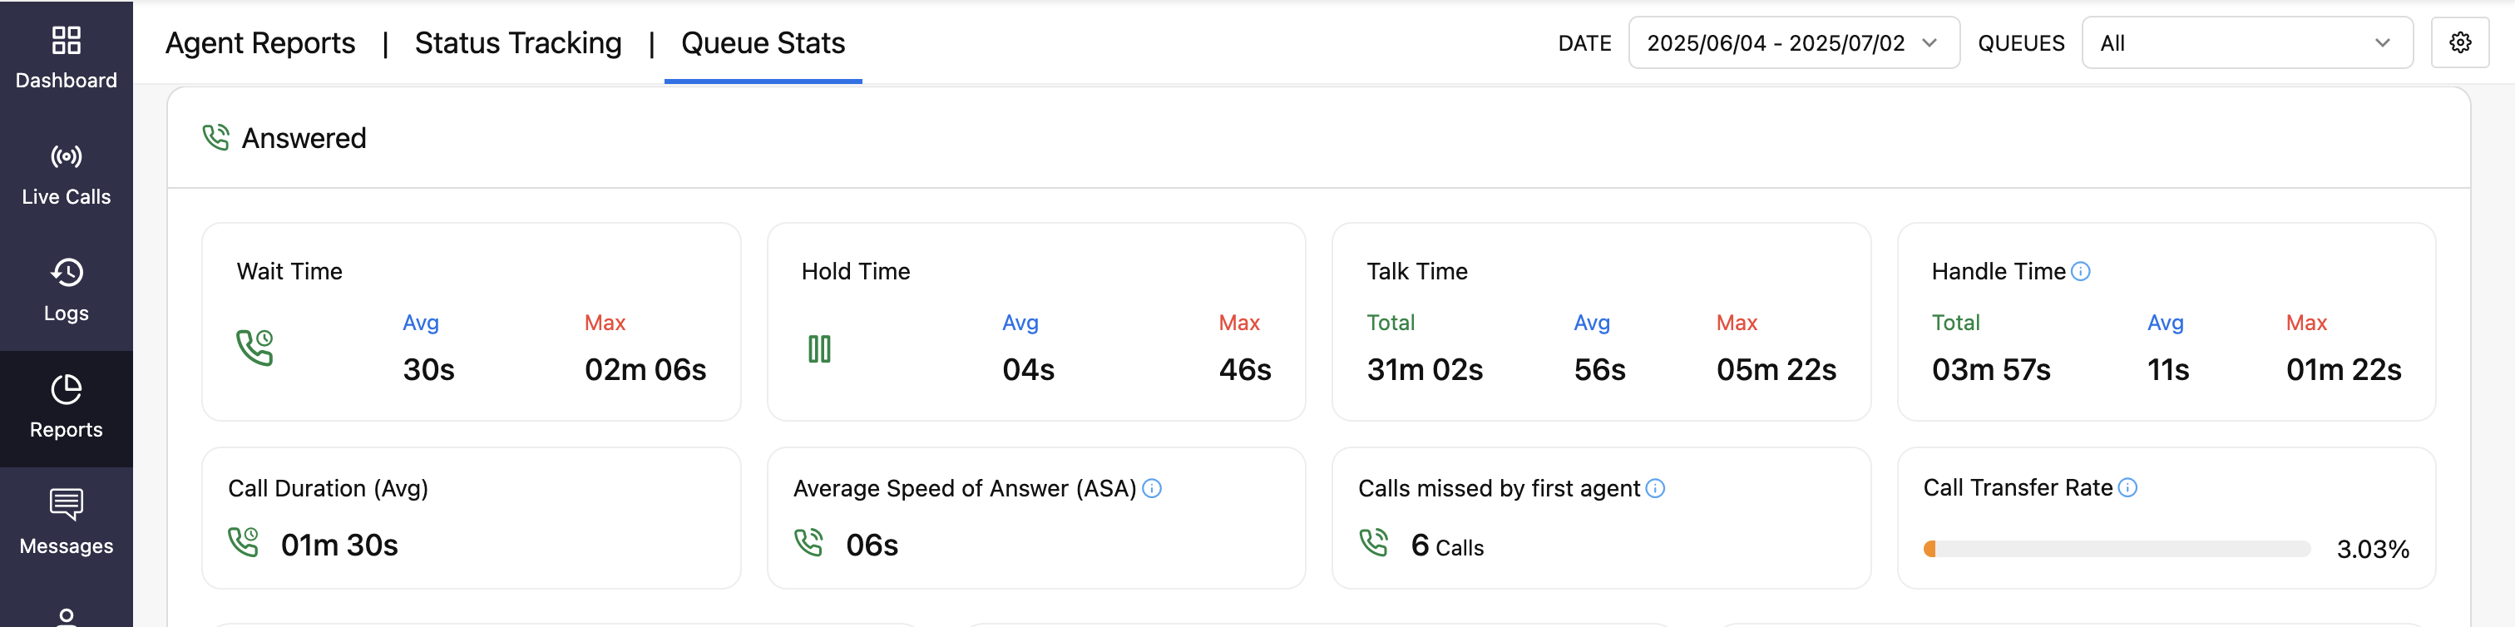Switch to Agent Reports tab
Screen dimensions: 2515x627
[259, 43]
